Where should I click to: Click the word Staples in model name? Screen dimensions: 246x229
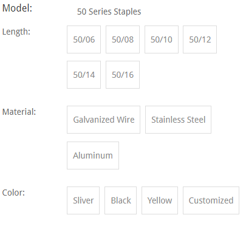coord(128,12)
